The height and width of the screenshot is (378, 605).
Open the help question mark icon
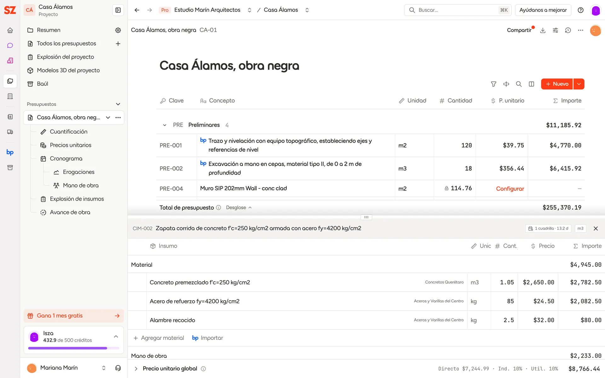(x=580, y=10)
